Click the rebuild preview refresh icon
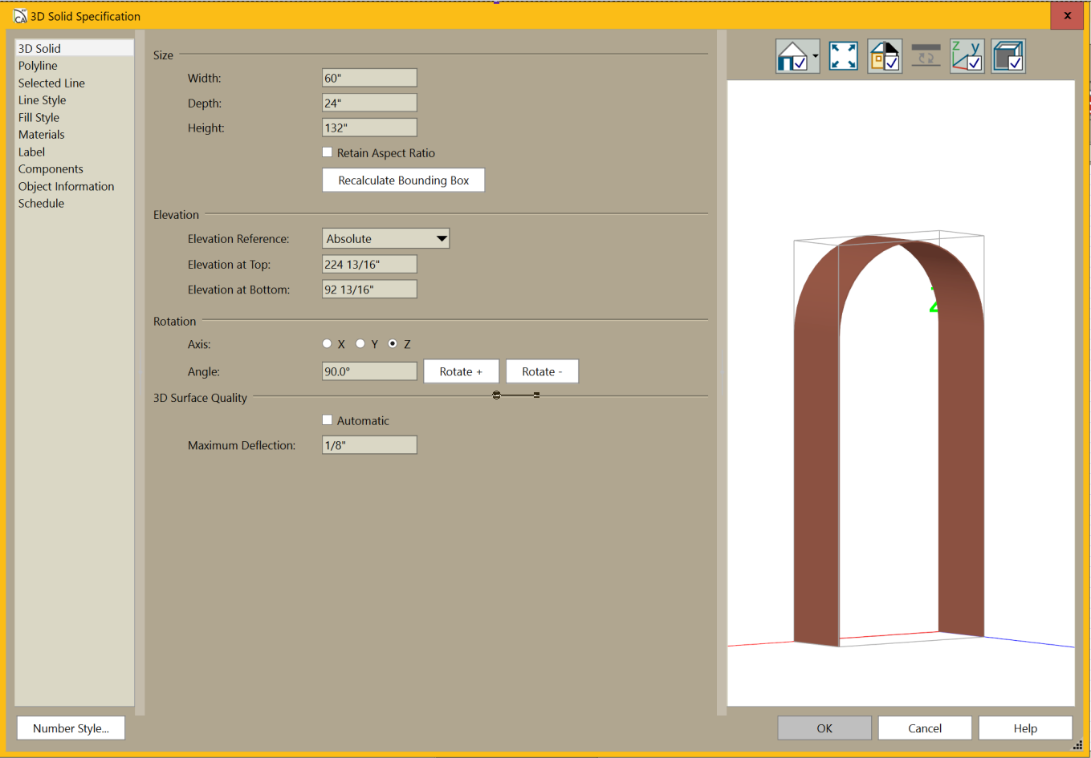The height and width of the screenshot is (758, 1091). coord(926,56)
